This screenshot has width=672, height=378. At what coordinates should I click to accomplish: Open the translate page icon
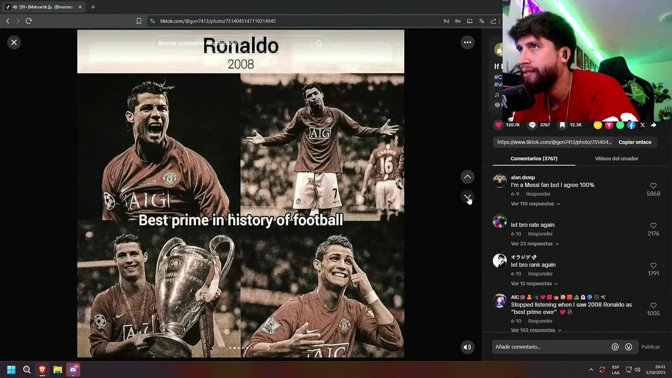click(481, 21)
